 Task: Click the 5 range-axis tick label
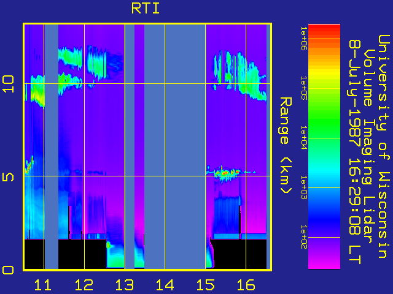pos(8,177)
